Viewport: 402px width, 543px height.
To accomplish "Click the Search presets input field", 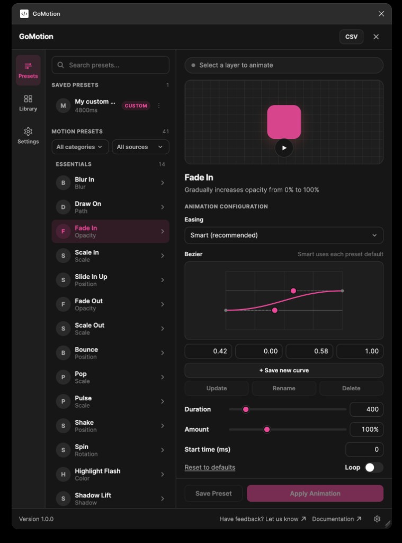I will click(110, 65).
